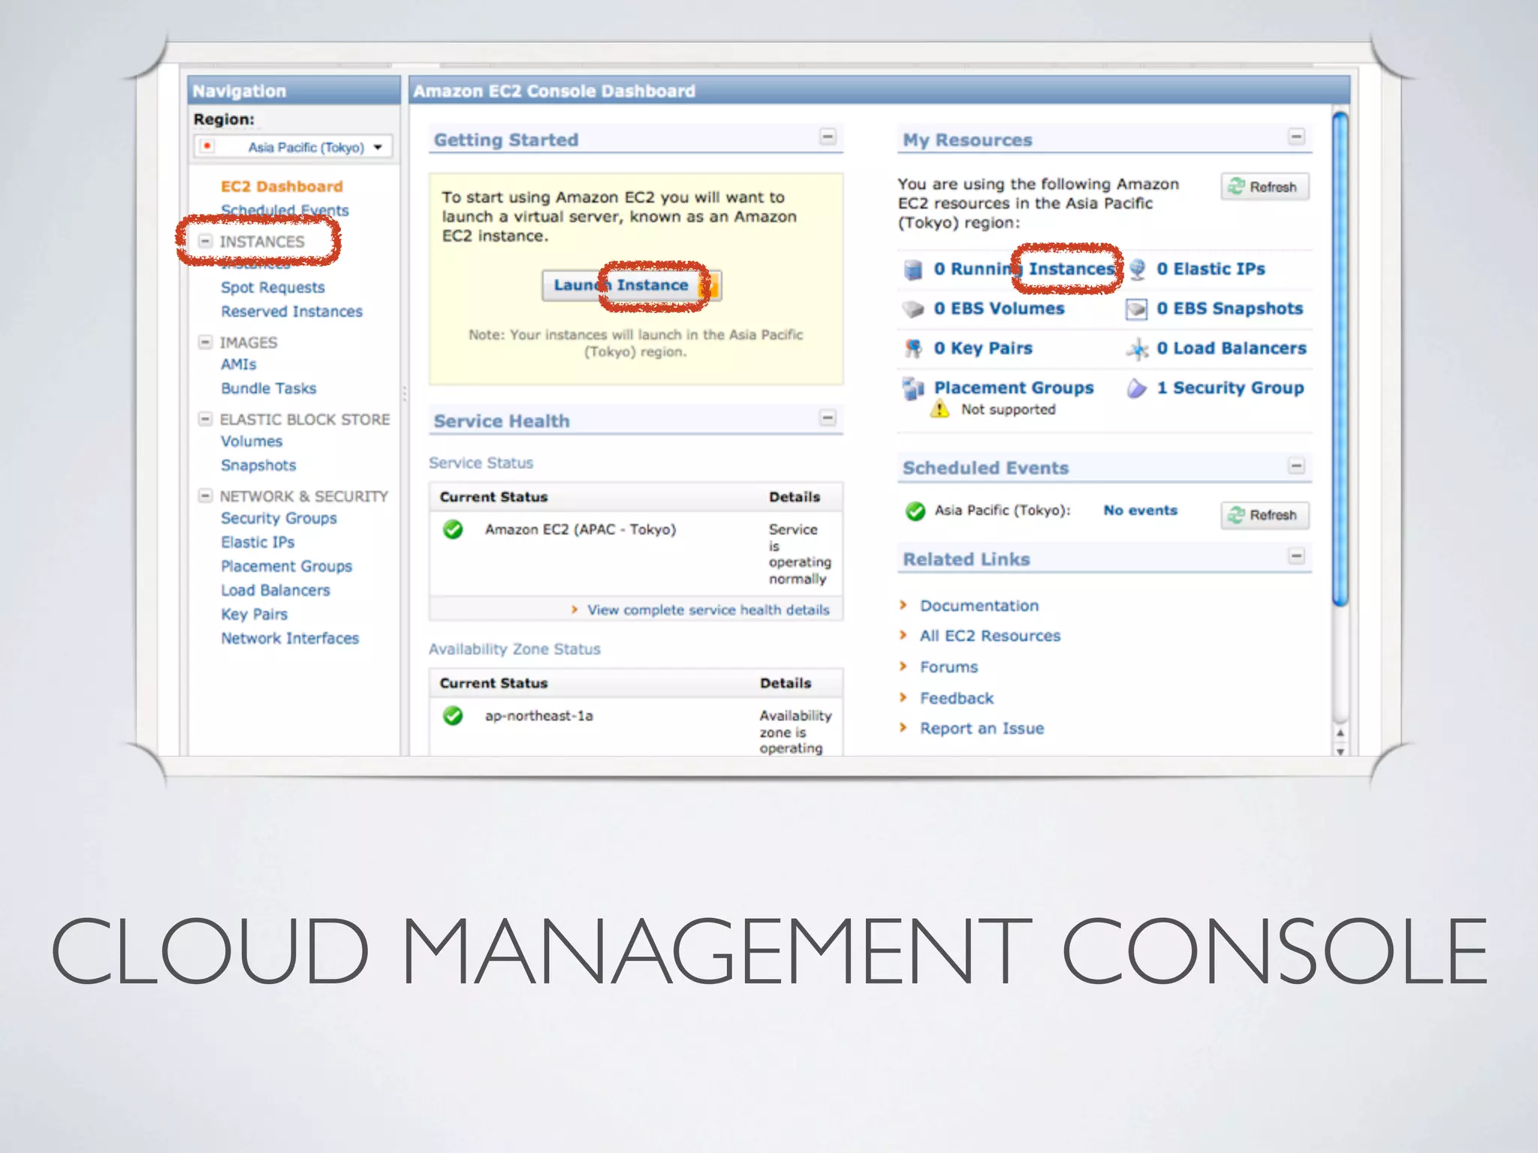Click the Running Instances server icon
Image resolution: width=1538 pixels, height=1153 pixels.
tap(912, 269)
